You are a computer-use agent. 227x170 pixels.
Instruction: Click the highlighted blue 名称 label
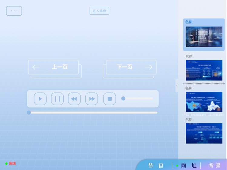click(x=189, y=22)
